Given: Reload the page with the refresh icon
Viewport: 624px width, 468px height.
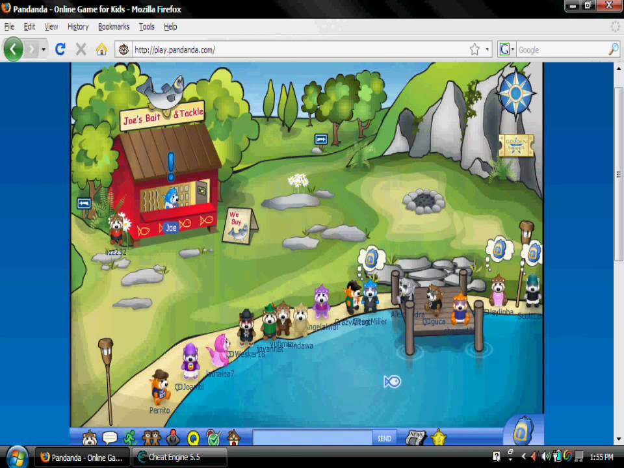Looking at the screenshot, I should 60,49.
